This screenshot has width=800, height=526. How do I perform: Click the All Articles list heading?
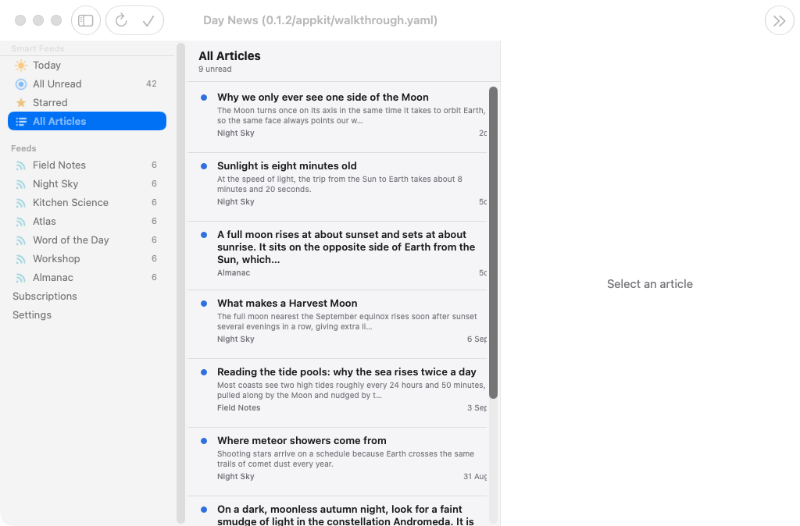coord(230,56)
